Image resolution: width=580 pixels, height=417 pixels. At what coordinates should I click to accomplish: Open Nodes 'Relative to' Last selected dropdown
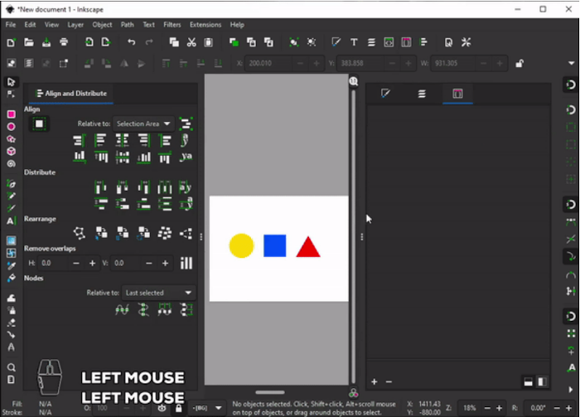click(158, 293)
